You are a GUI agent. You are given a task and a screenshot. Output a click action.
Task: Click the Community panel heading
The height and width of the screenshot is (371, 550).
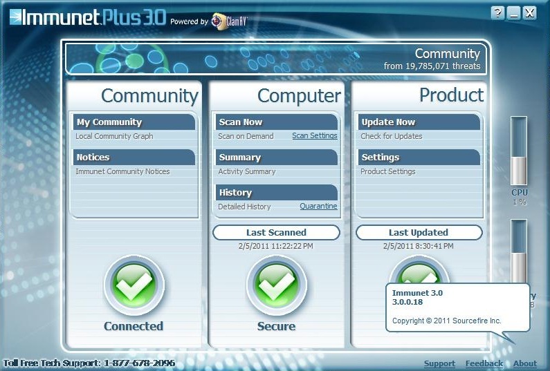coord(149,96)
